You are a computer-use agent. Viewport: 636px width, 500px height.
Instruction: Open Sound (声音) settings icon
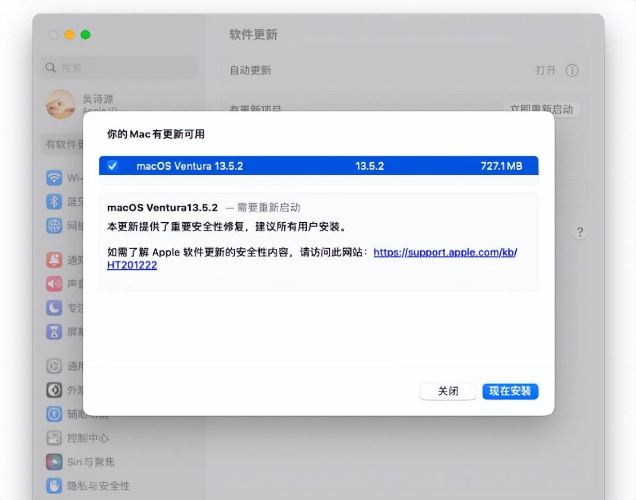point(54,284)
